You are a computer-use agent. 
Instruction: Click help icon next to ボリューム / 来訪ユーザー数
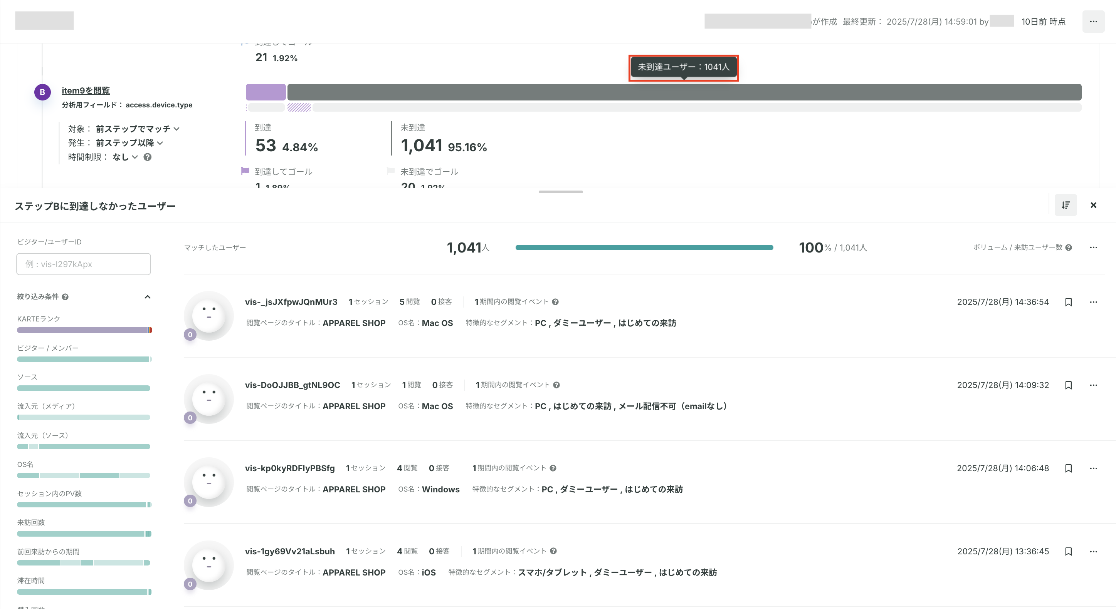(x=1068, y=248)
